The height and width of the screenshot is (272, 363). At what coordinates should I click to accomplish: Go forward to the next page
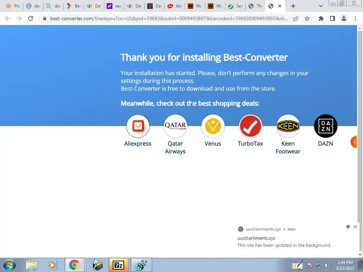[x=19, y=18]
